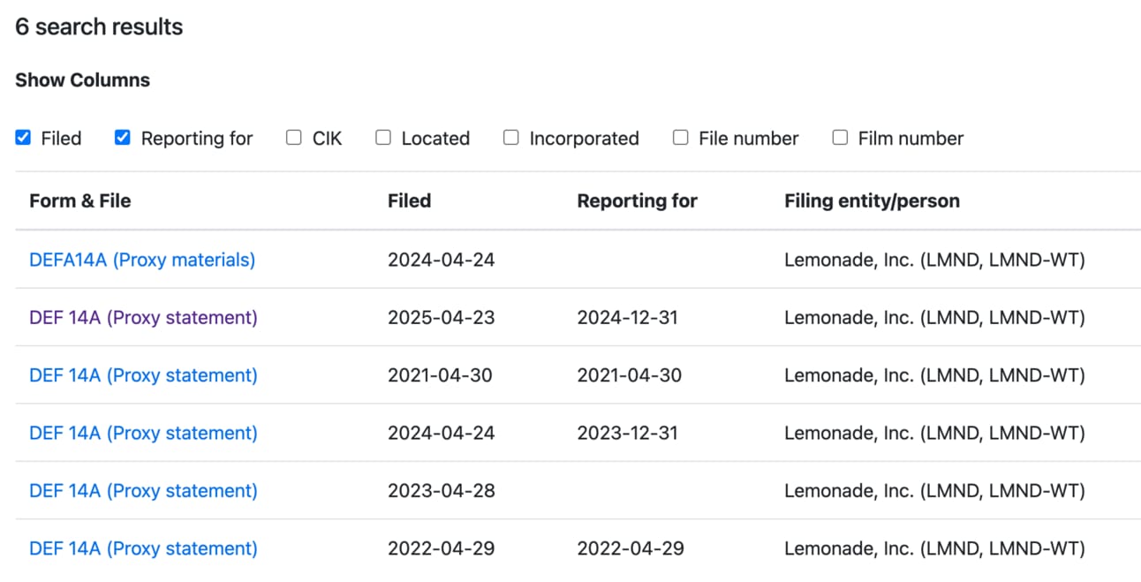The image size is (1141, 582).
Task: Click the Form & File column header
Action: pyautogui.click(x=79, y=200)
